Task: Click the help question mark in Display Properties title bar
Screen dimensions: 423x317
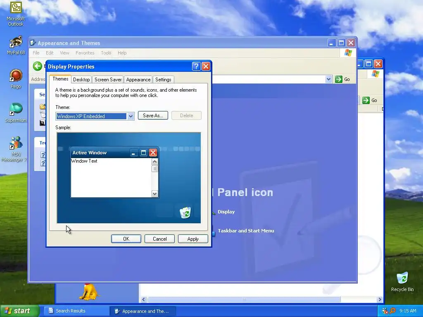Action: (x=196, y=66)
